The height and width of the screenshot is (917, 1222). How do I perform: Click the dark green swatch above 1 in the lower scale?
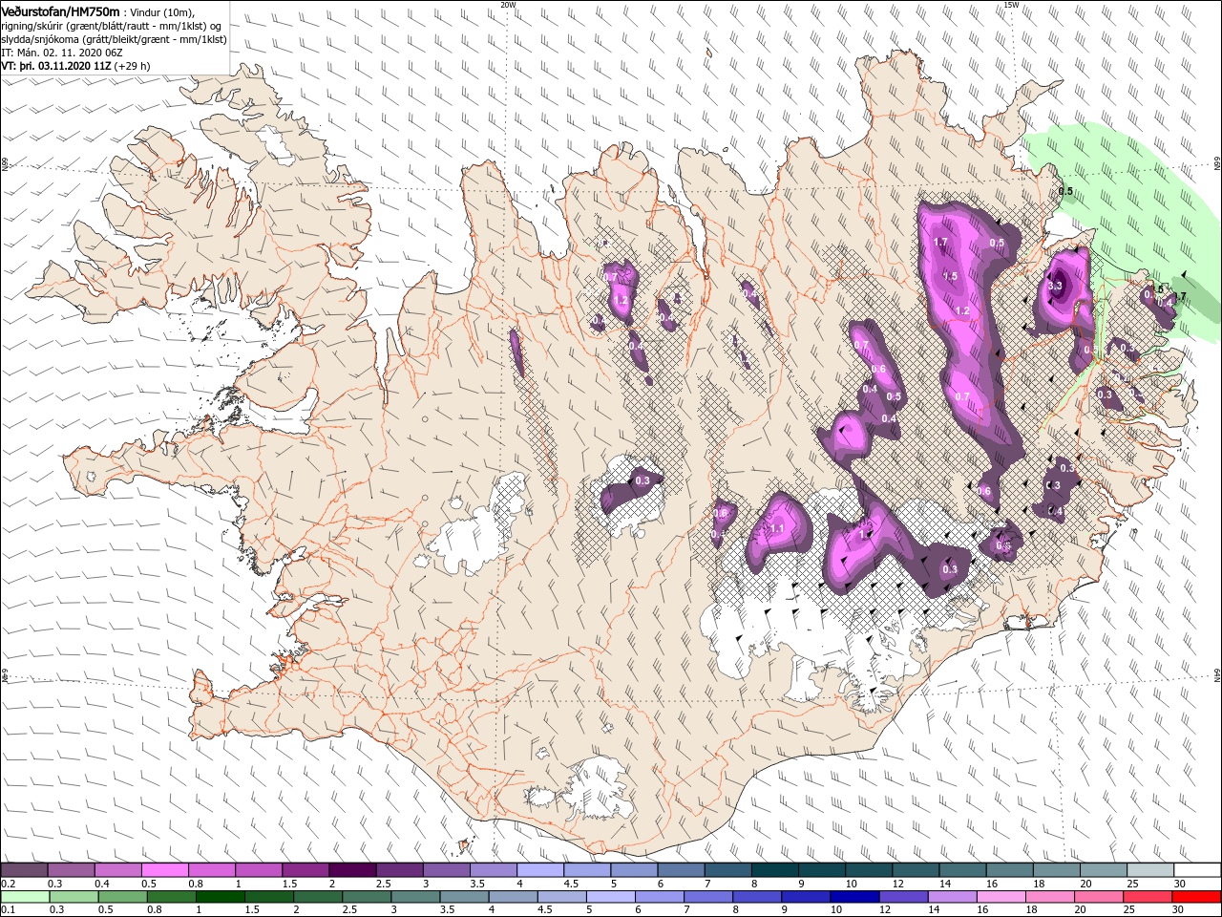(221, 896)
